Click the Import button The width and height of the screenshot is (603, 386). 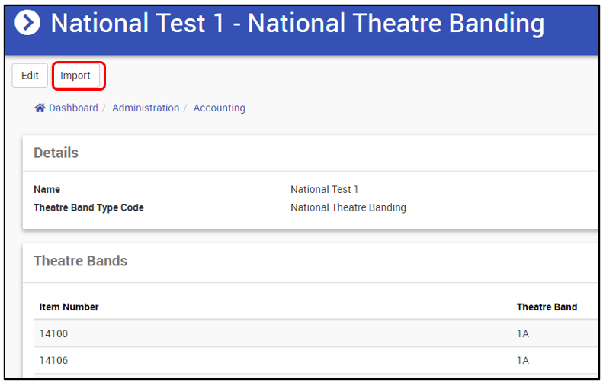75,76
